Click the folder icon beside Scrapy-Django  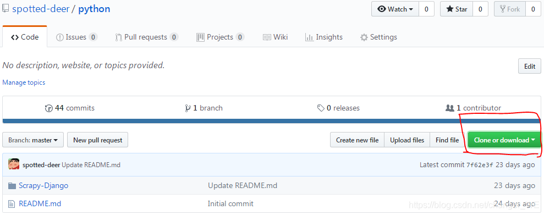point(12,186)
